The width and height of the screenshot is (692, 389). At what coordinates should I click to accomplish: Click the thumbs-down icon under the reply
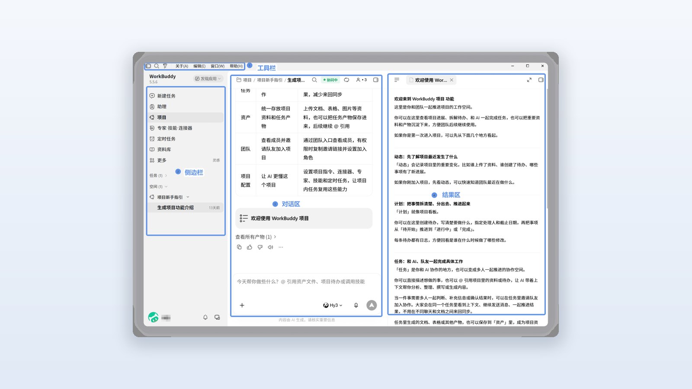coord(260,247)
